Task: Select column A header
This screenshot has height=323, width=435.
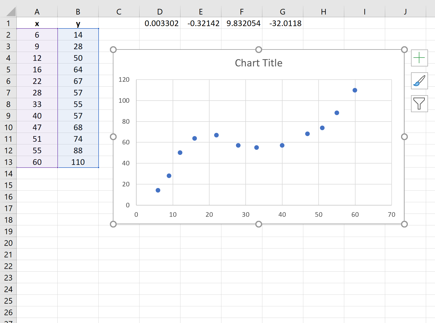Action: pos(37,12)
